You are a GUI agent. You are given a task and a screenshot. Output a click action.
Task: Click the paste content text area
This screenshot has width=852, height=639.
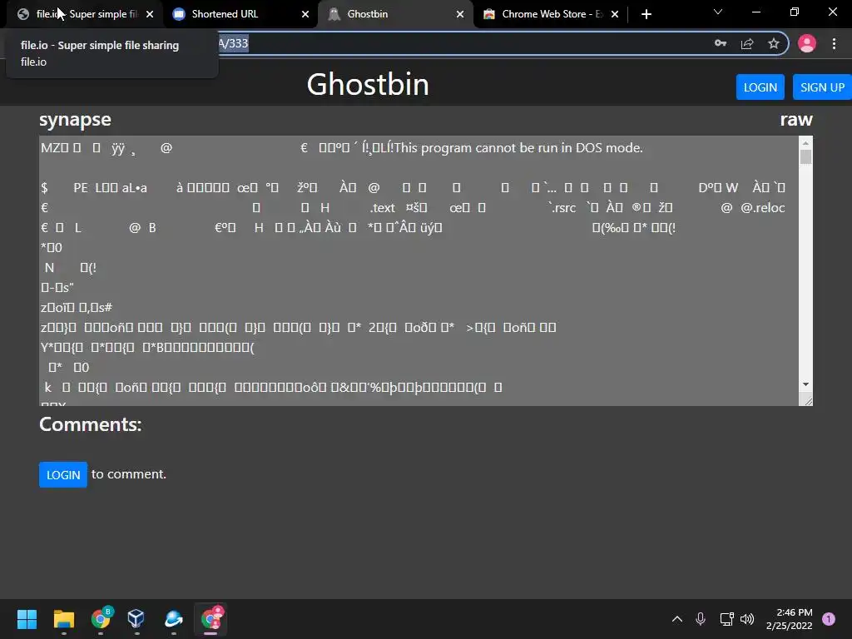pos(419,270)
